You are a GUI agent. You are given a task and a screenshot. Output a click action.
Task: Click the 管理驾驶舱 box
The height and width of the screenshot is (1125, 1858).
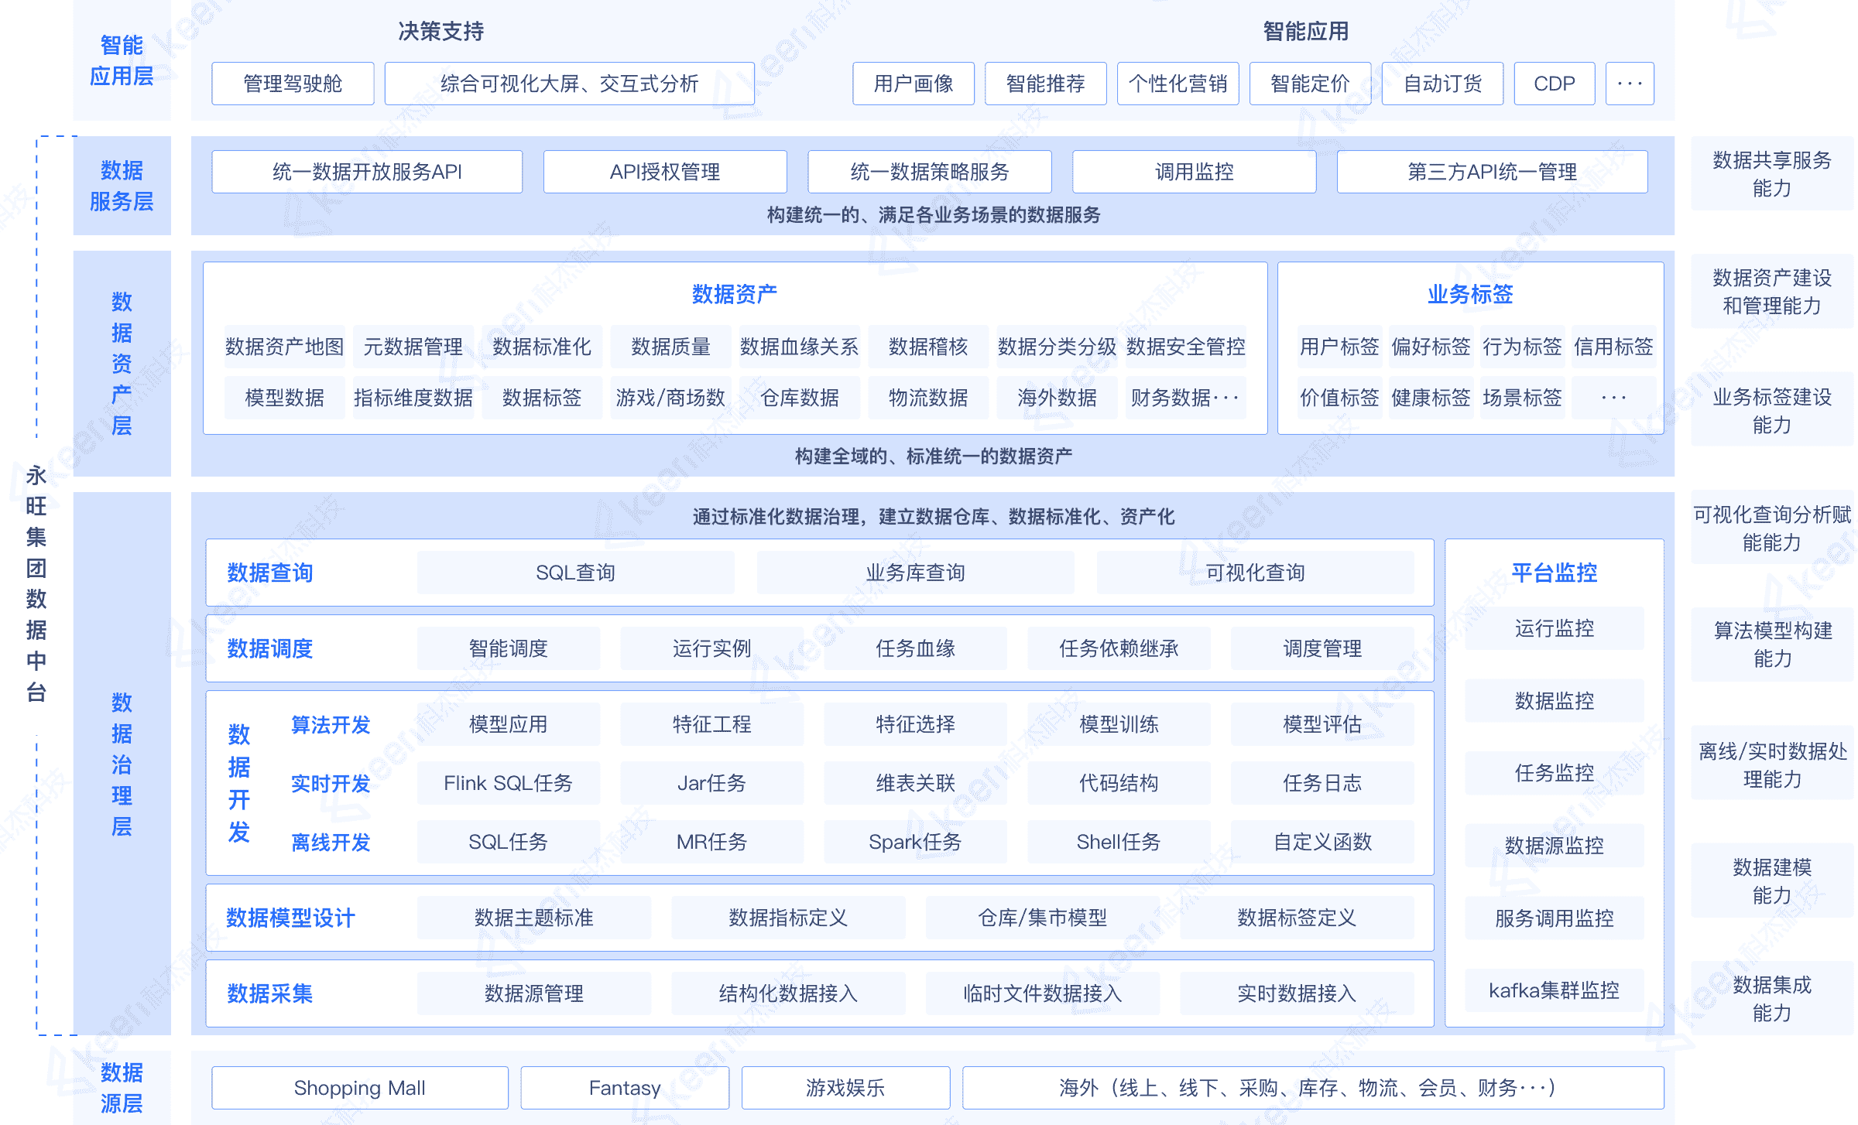pyautogui.click(x=293, y=84)
